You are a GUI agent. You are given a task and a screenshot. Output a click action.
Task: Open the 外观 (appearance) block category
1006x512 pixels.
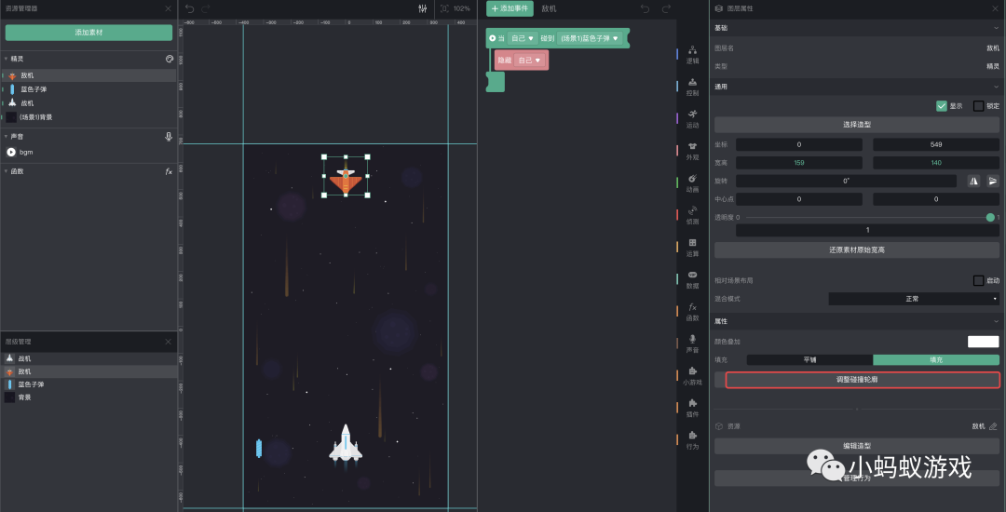pos(692,151)
